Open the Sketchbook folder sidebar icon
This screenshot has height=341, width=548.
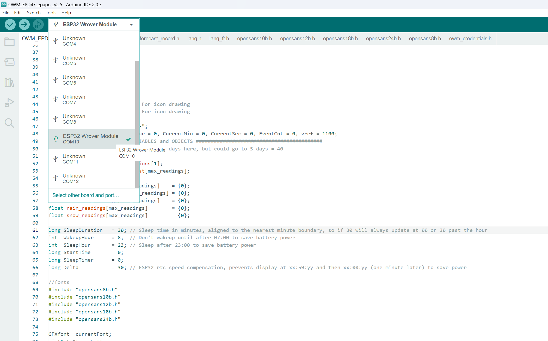(x=9, y=42)
